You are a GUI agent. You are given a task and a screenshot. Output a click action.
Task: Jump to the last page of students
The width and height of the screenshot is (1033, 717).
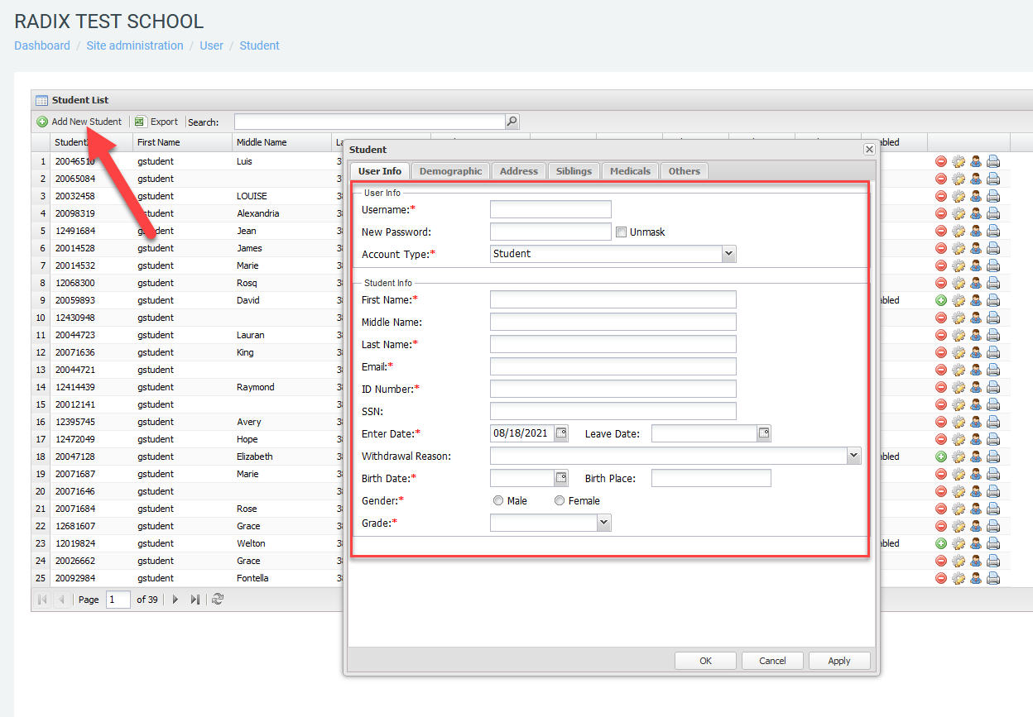pyautogui.click(x=195, y=600)
